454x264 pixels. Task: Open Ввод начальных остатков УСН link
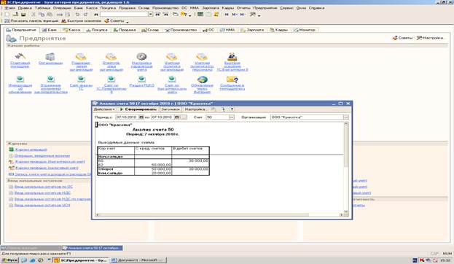coord(42,205)
